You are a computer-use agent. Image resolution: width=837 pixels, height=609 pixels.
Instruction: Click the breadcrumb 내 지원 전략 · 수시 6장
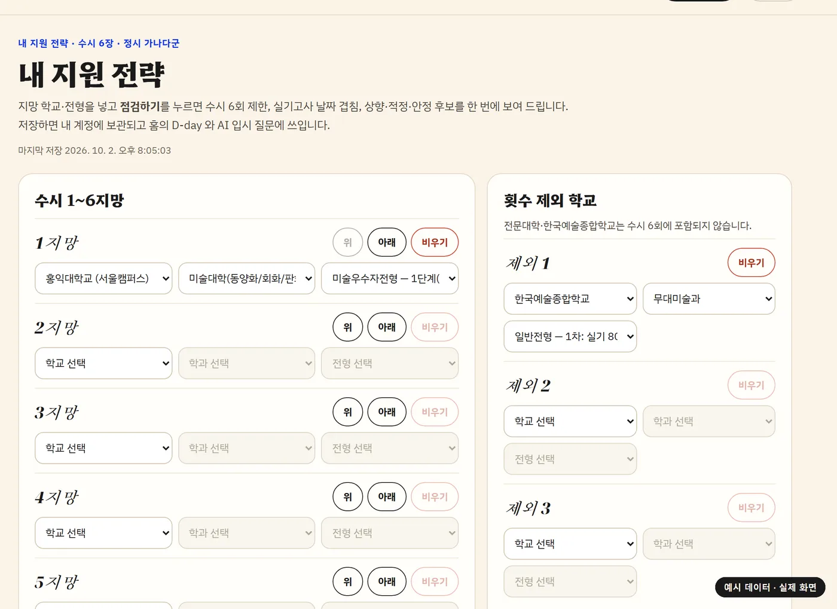point(66,43)
